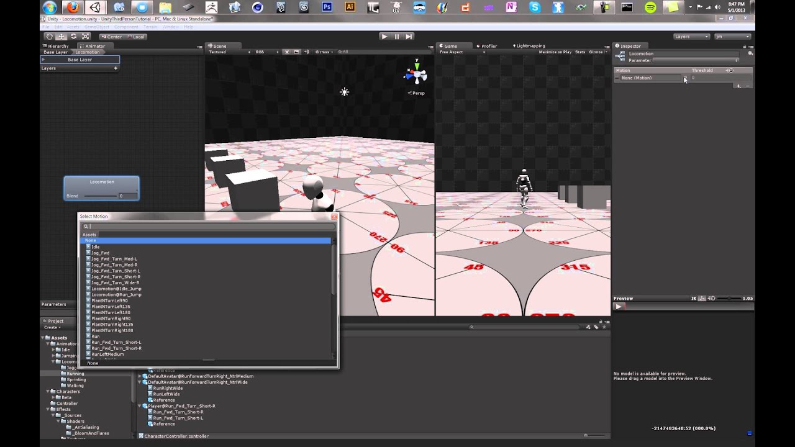This screenshot has width=795, height=447.
Task: Select the Hand tool in Unity toolbar
Action: tap(49, 37)
